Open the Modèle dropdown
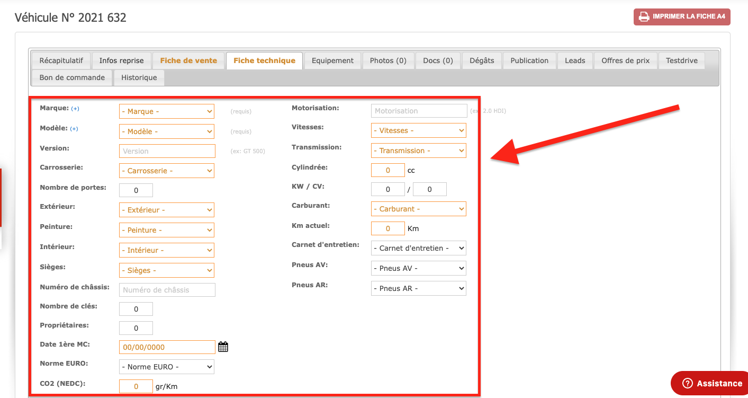 [167, 131]
